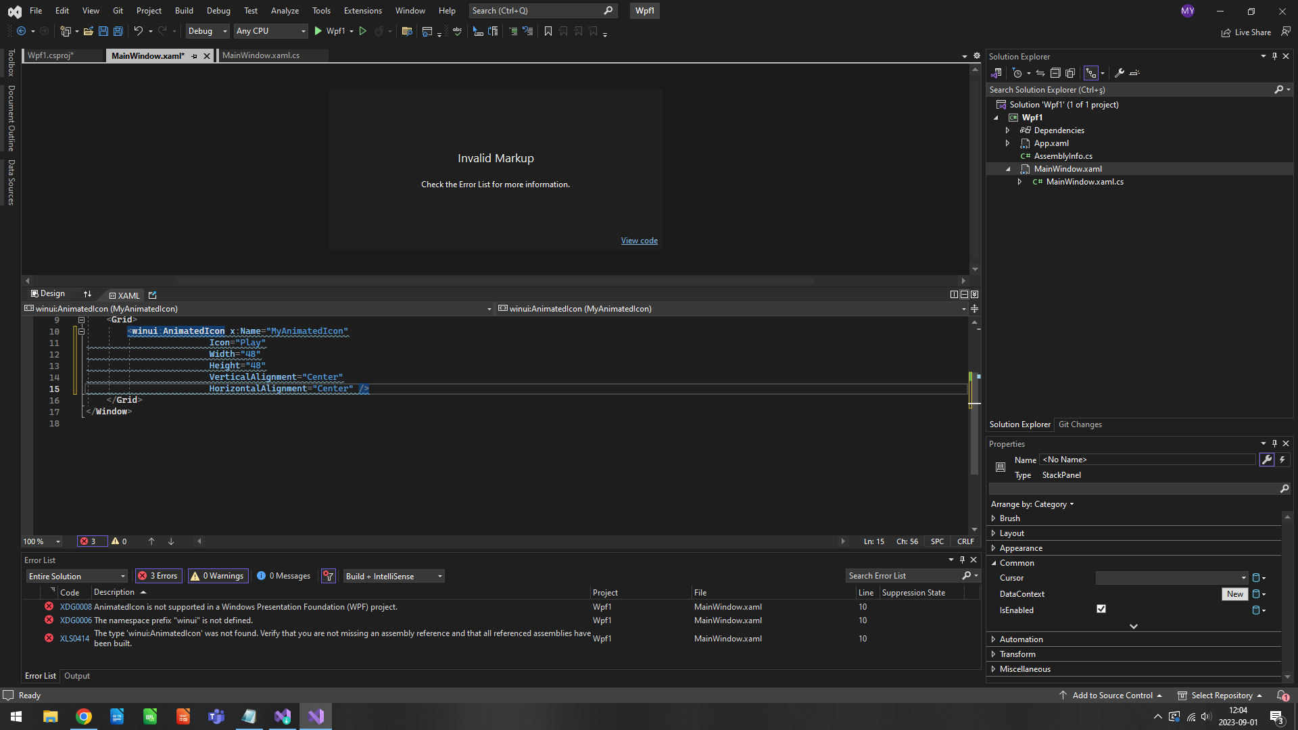
Task: Open Microsoft Teams from the taskbar
Action: 216,716
